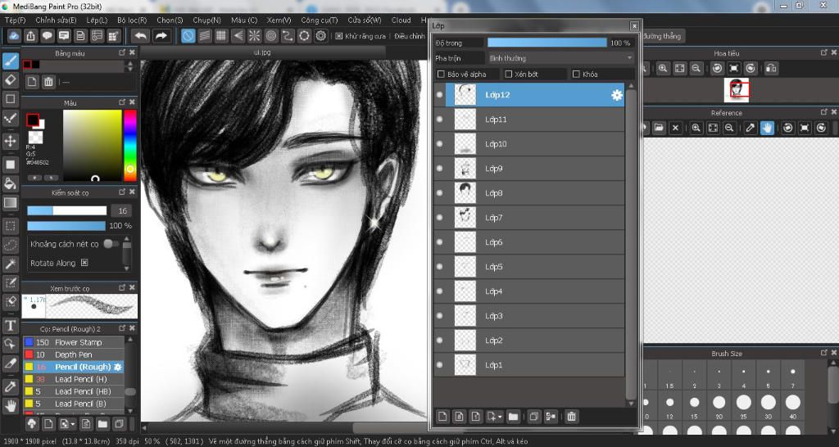Open Cloud menu
This screenshot has height=447, width=839.
[x=401, y=20]
